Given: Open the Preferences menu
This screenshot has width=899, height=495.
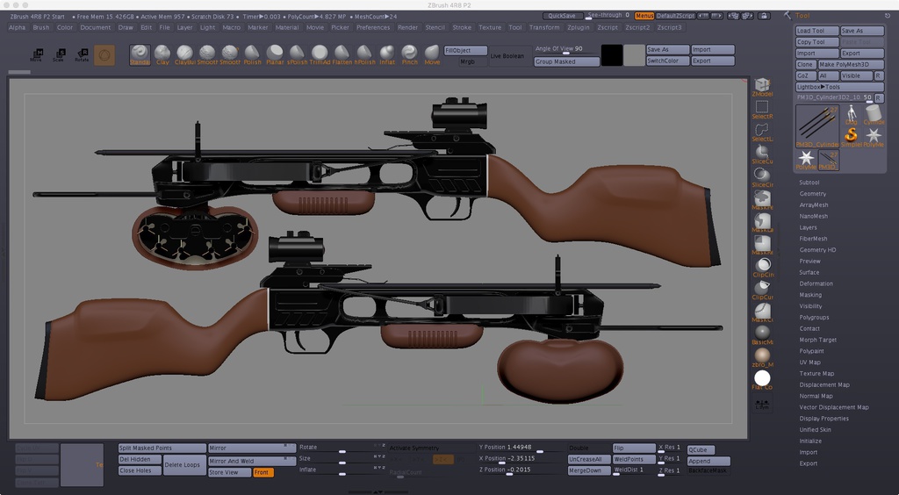Looking at the screenshot, I should 373,27.
